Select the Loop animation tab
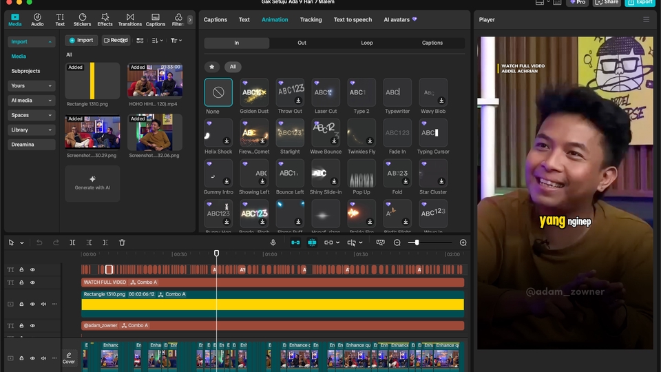Viewport: 661px width, 372px height. click(x=367, y=43)
